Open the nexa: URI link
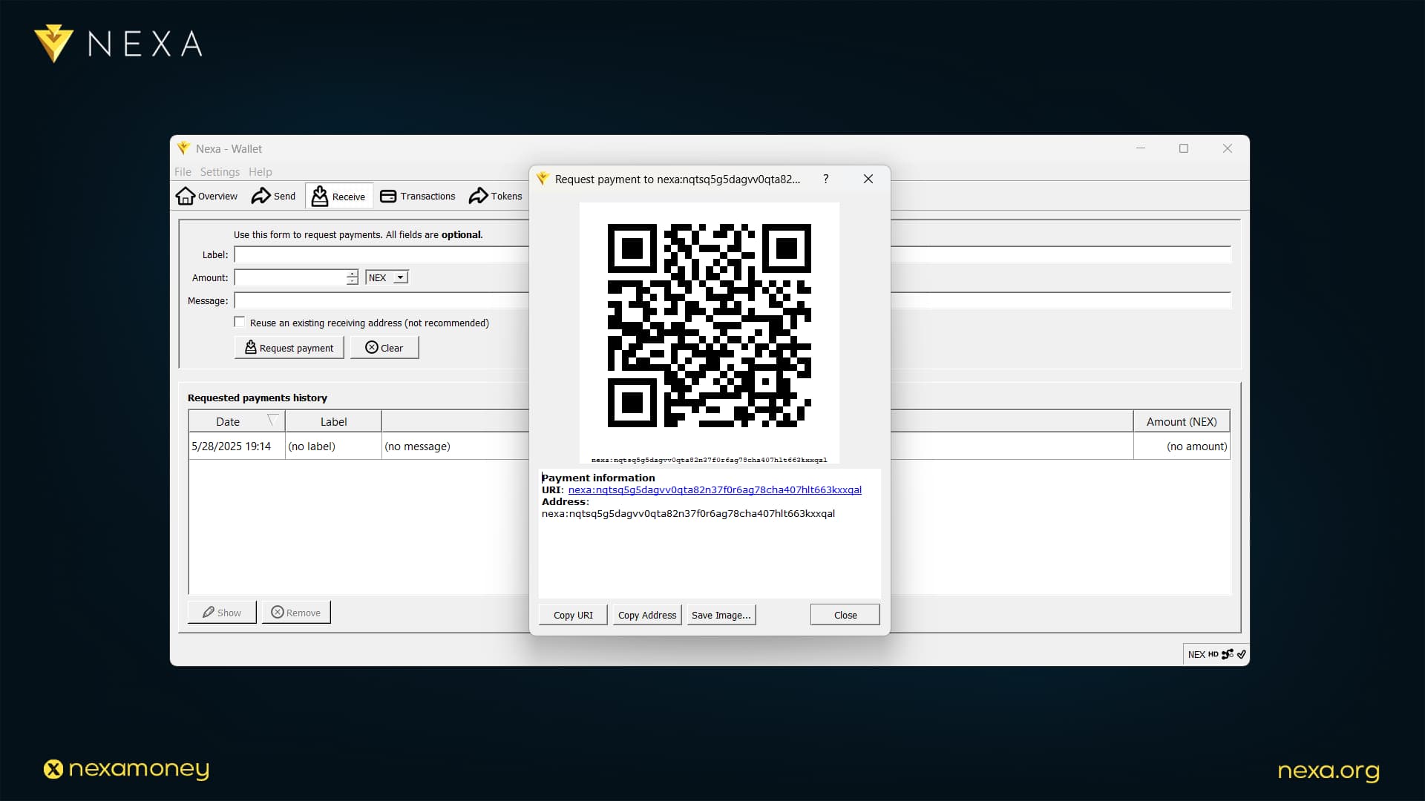This screenshot has width=1425, height=801. click(715, 489)
